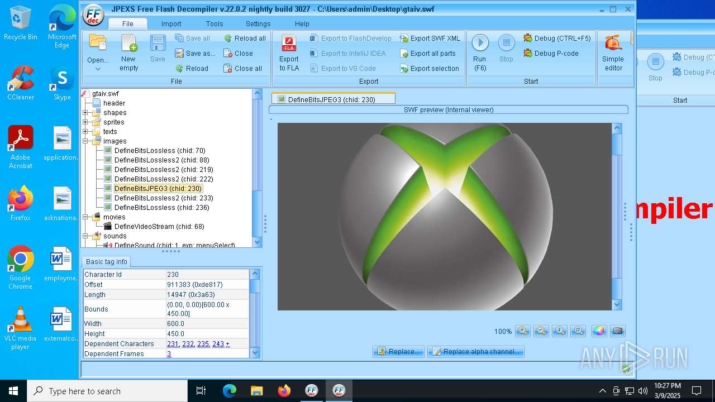715x402 pixels.
Task: Expand the sprites folder node
Action: pos(85,122)
